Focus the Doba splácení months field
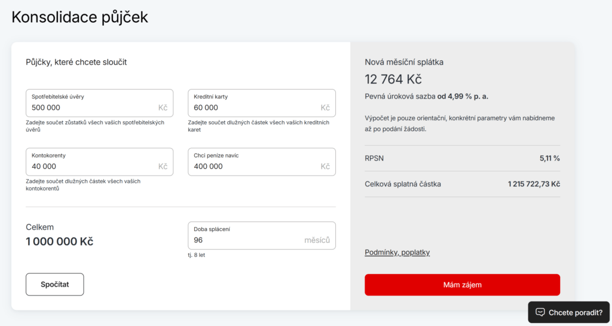This screenshot has width=612, height=326. tap(245, 240)
